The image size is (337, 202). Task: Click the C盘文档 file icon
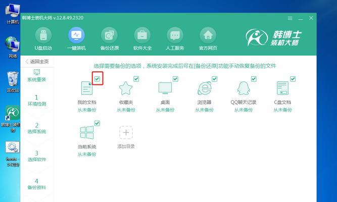pos(282,88)
